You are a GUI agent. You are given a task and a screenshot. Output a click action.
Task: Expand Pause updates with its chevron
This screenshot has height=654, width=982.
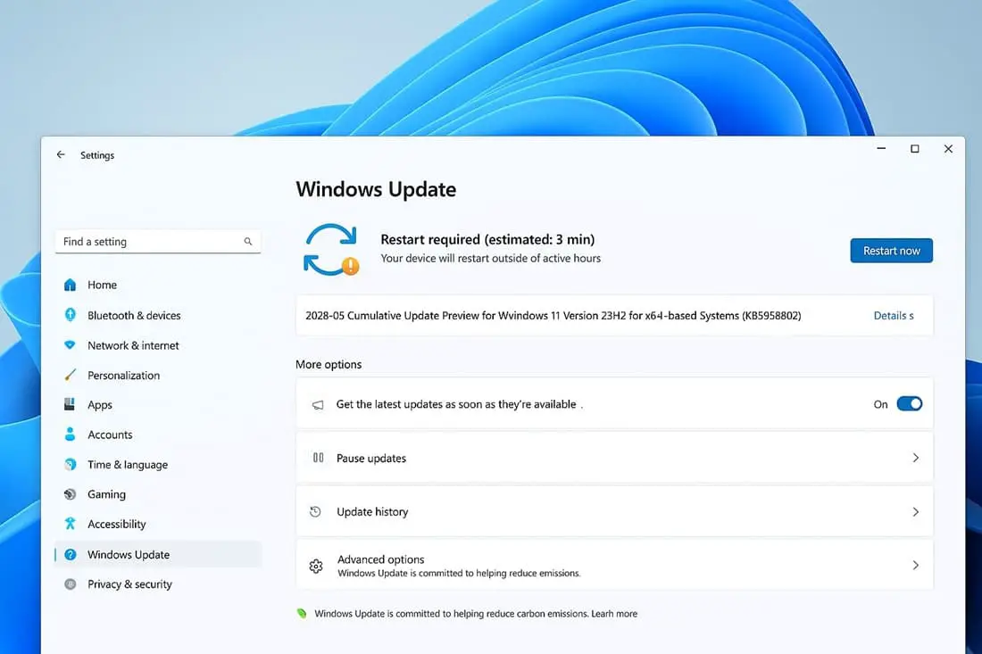coord(916,458)
